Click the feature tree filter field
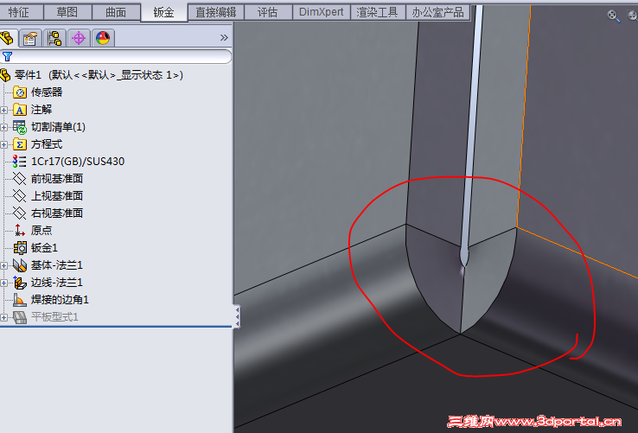The height and width of the screenshot is (433, 638). [x=116, y=56]
